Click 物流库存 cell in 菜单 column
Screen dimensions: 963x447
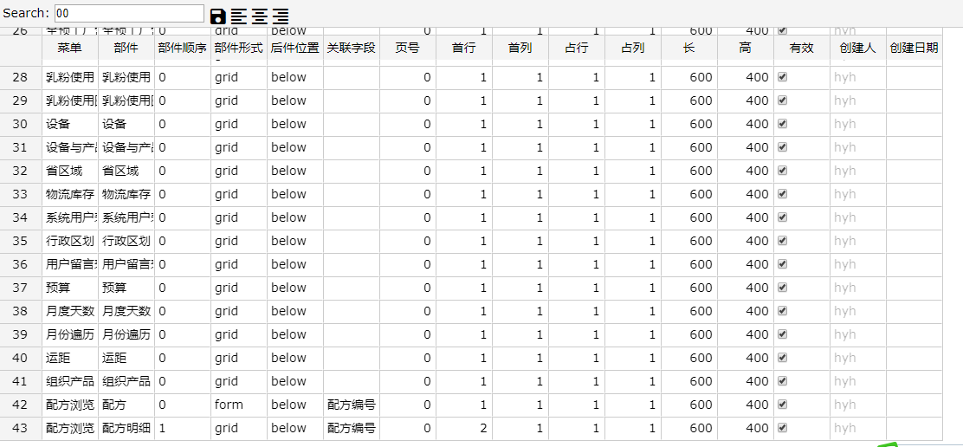coord(70,194)
